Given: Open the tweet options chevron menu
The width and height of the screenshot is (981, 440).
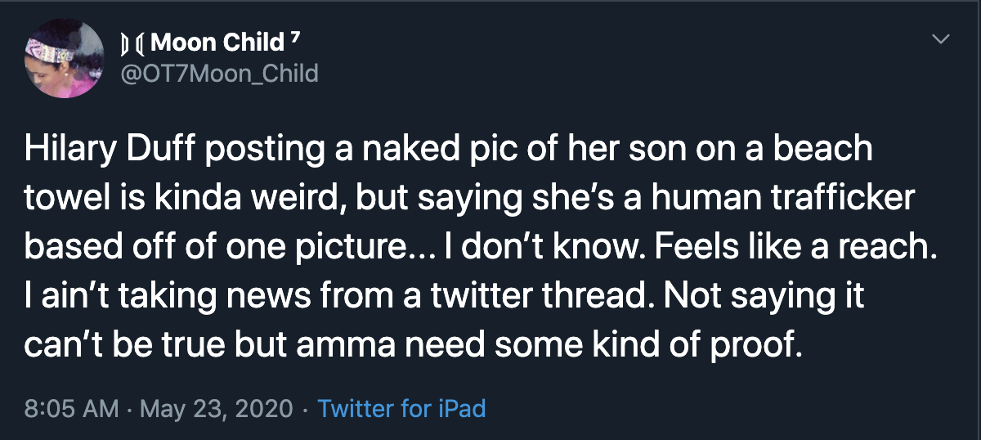Looking at the screenshot, I should point(942,38).
